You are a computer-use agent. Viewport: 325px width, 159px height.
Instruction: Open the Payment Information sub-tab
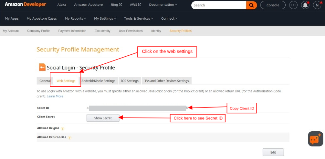click(72, 31)
